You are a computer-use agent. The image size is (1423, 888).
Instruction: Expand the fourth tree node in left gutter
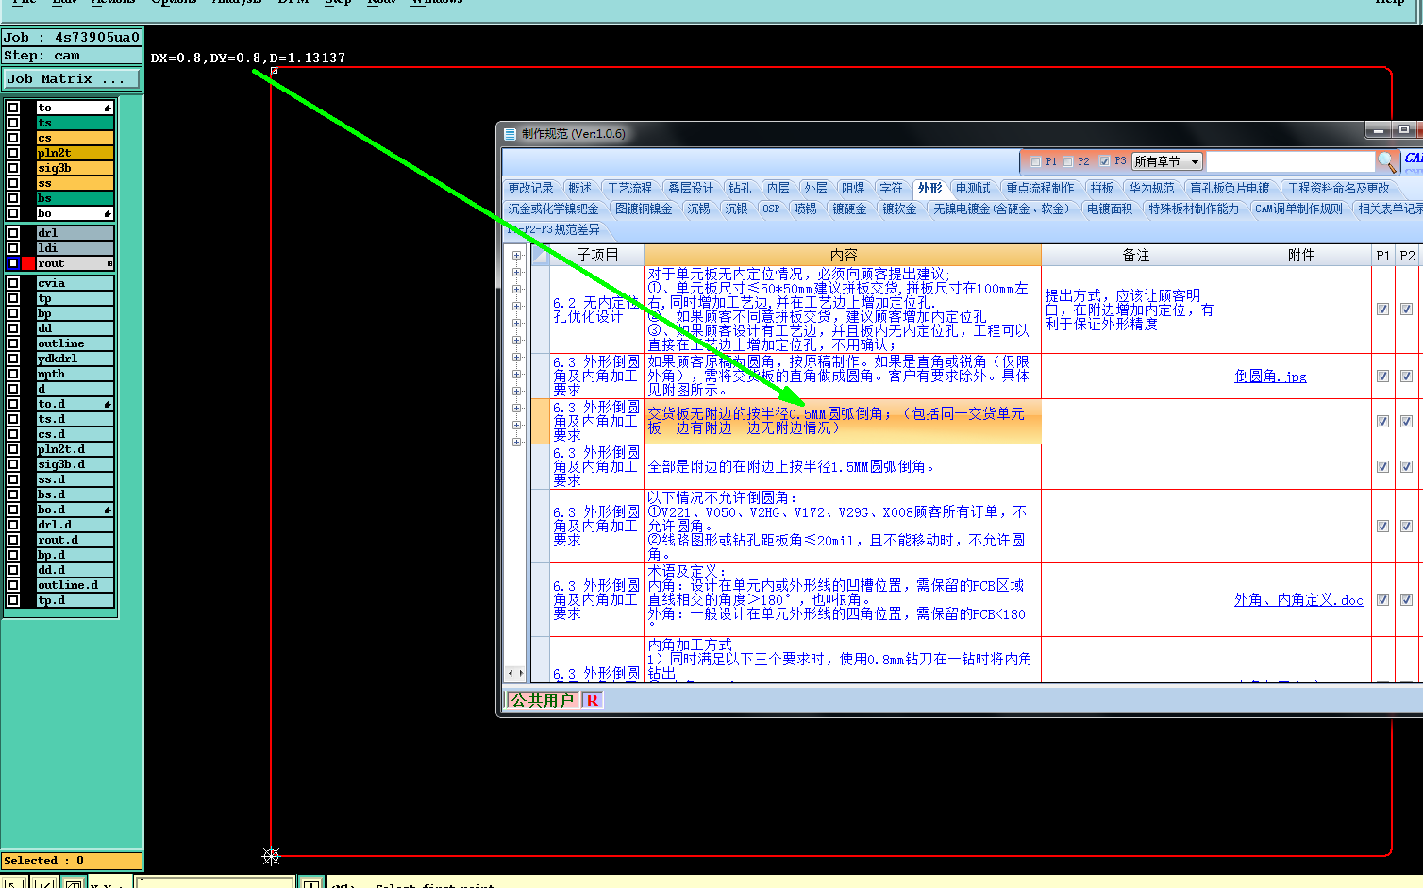click(x=516, y=306)
